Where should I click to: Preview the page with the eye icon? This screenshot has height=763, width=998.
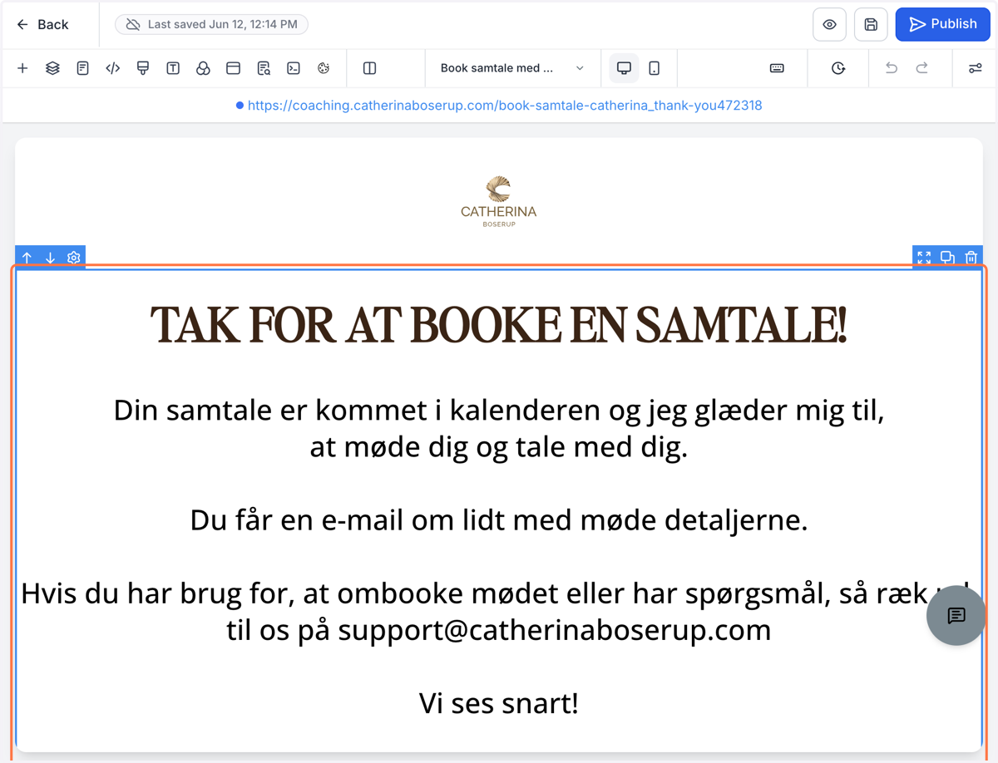(x=829, y=24)
